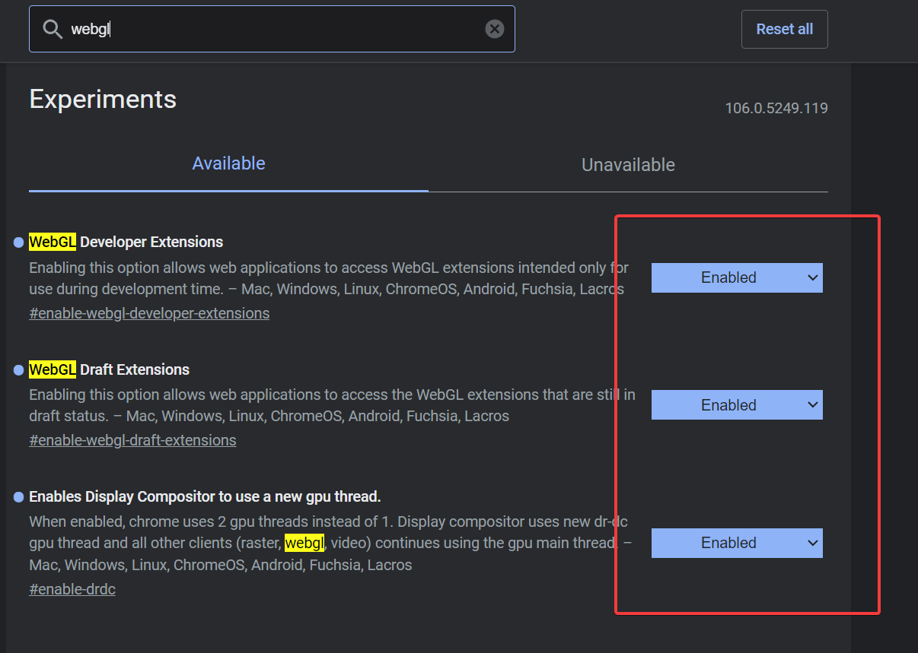Open the #enable-drdc flag link
The image size is (918, 653).
(72, 589)
